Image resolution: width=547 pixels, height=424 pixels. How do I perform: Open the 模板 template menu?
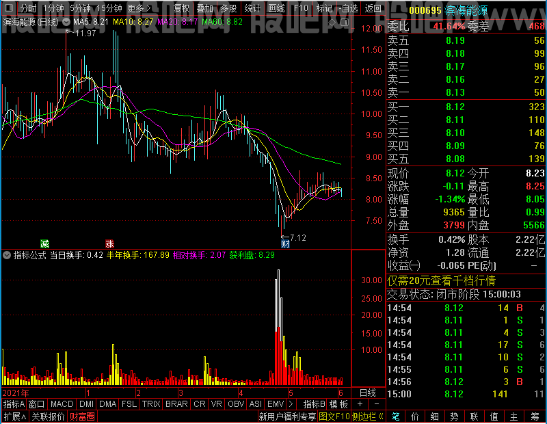338,404
